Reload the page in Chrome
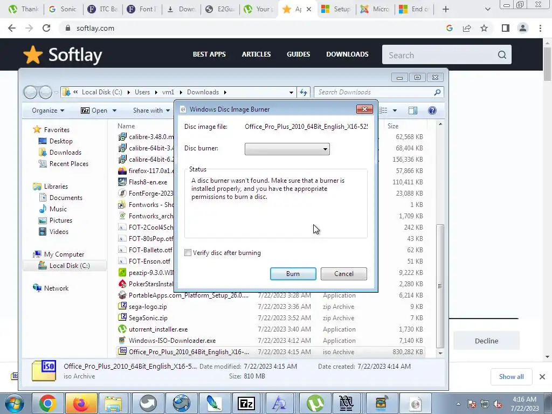This screenshot has height=414, width=552. tap(46, 28)
